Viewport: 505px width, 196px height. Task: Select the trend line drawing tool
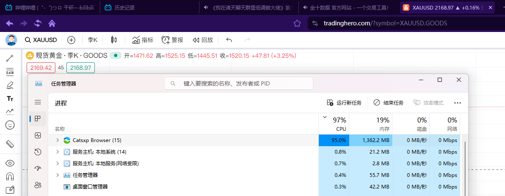point(10,58)
